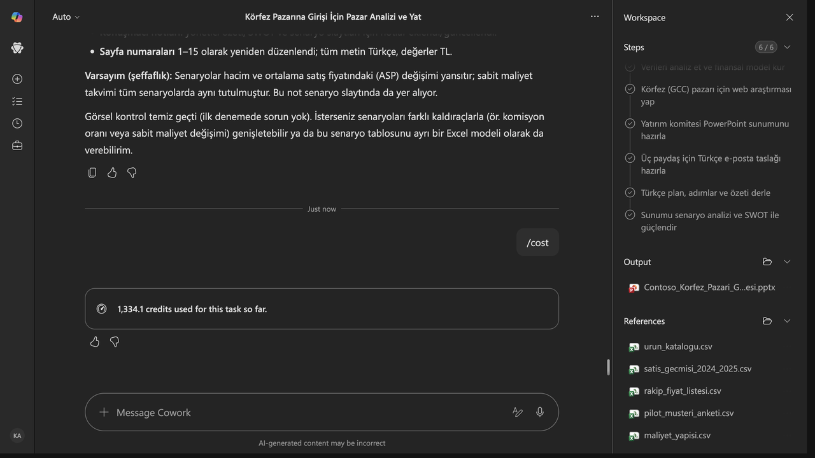Collapse the Steps section chevron
The height and width of the screenshot is (458, 815).
point(787,47)
